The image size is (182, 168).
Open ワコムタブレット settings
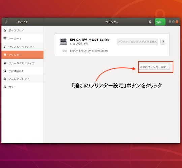pyautogui.click(x=23, y=79)
